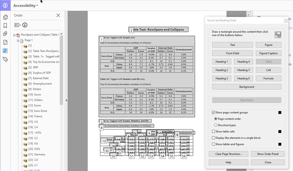Select content region 2 title block

(158, 30)
